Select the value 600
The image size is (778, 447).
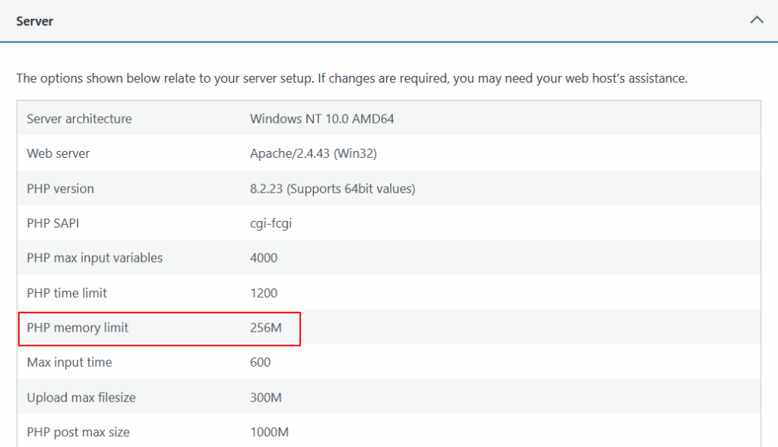[260, 363]
